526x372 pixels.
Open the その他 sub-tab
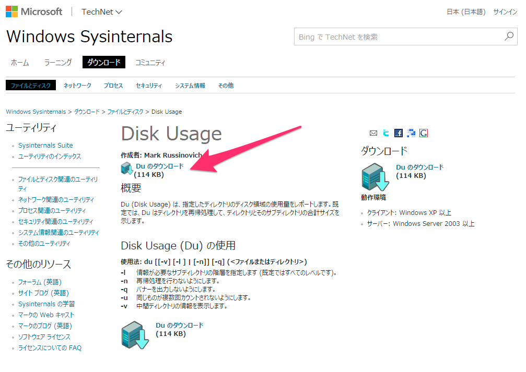(226, 86)
